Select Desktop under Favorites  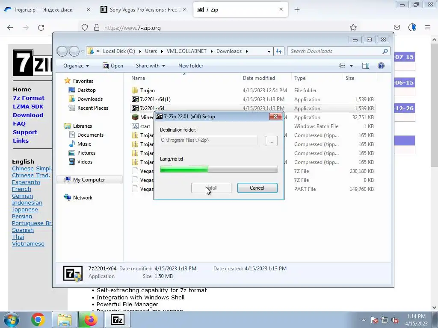[86, 90]
